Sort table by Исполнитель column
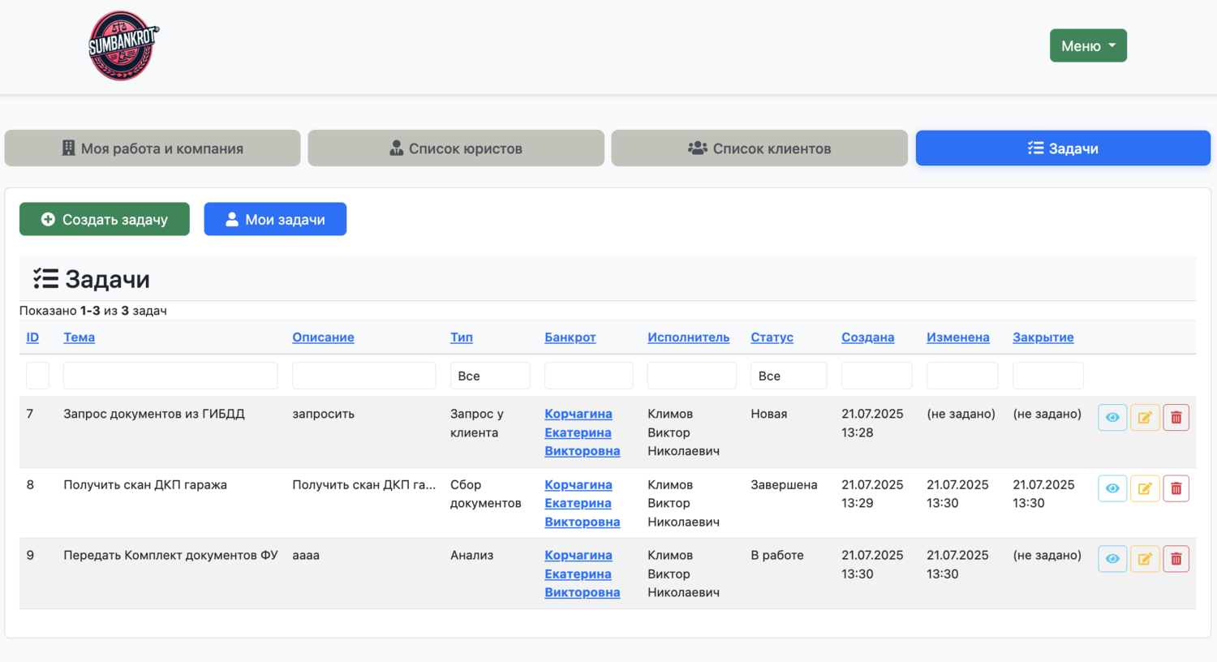 (x=688, y=337)
